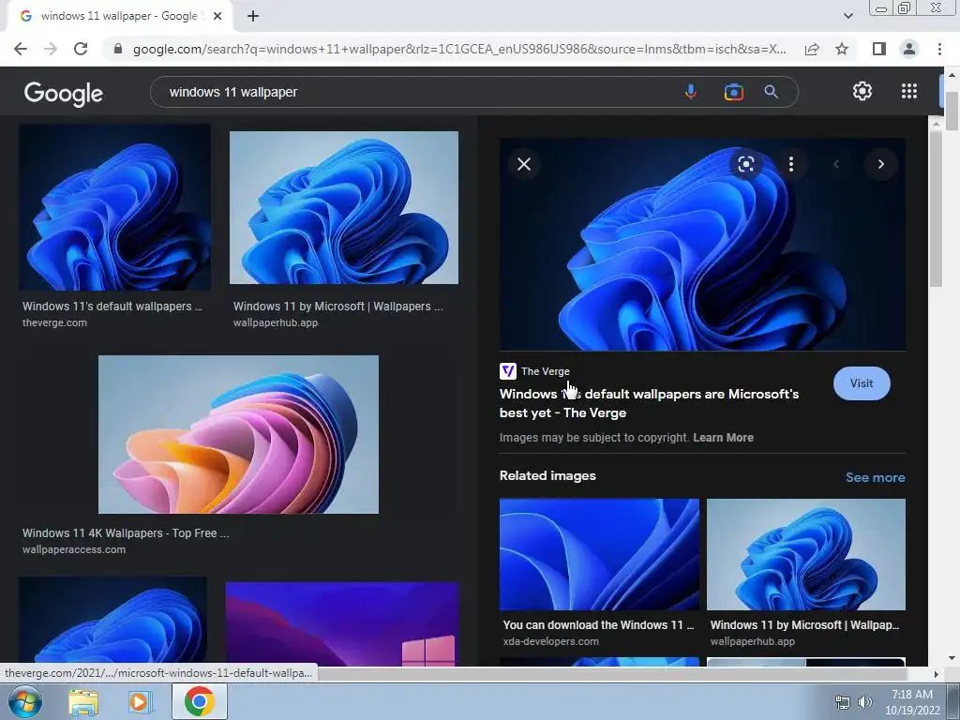Select the colorful wallpaperaccess.com result
The image size is (960, 720).
(x=238, y=434)
